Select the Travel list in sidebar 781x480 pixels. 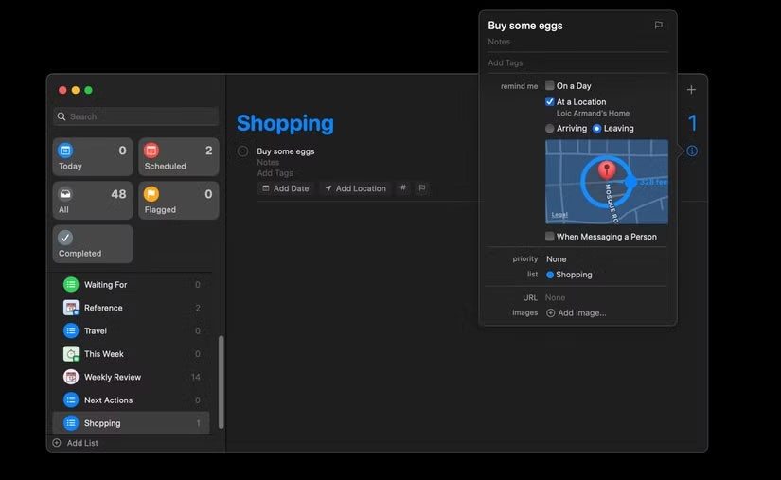point(96,331)
